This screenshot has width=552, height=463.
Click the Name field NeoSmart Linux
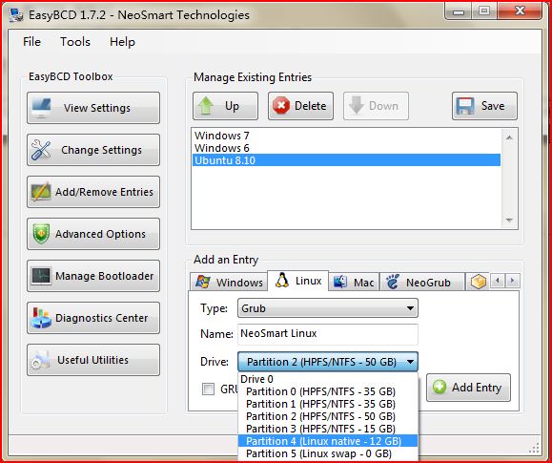(328, 333)
